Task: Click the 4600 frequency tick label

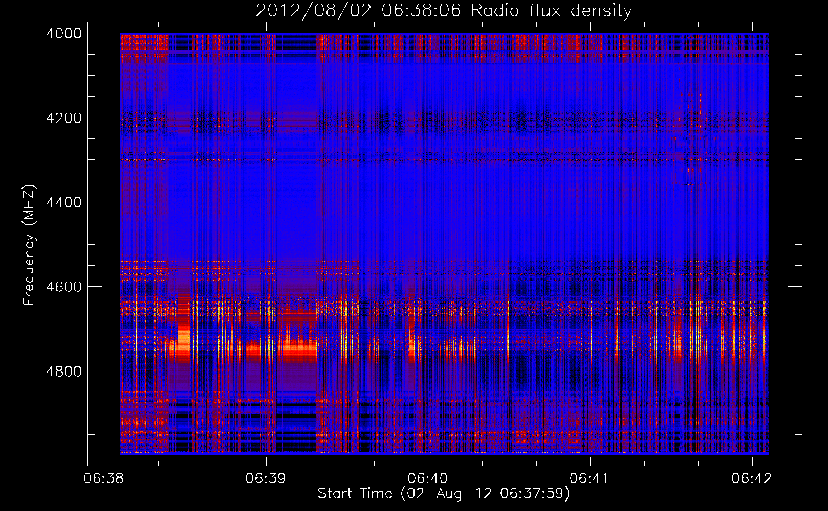Action: (x=64, y=287)
